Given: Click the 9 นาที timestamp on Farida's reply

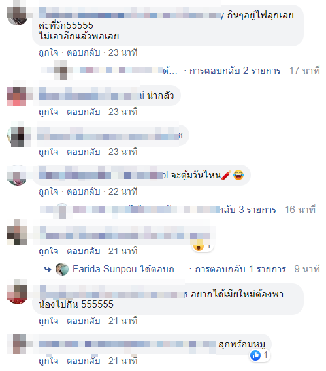Looking at the screenshot, I should point(307,269).
